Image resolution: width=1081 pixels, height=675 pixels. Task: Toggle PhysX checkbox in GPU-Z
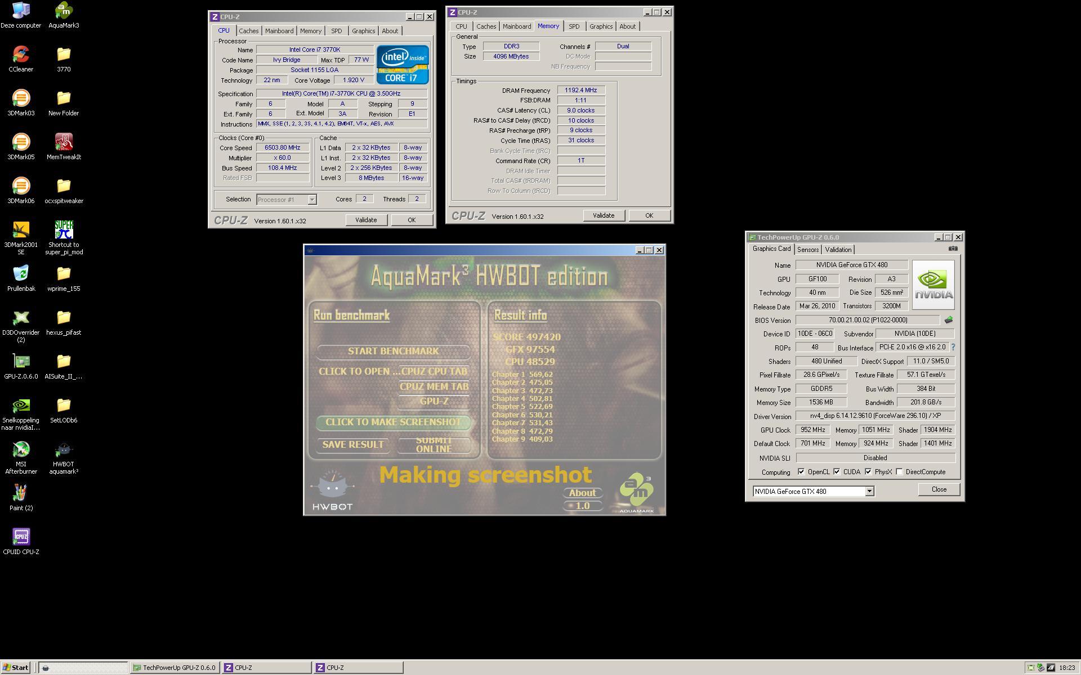click(x=868, y=472)
